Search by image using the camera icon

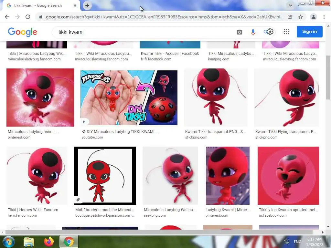click(x=240, y=32)
